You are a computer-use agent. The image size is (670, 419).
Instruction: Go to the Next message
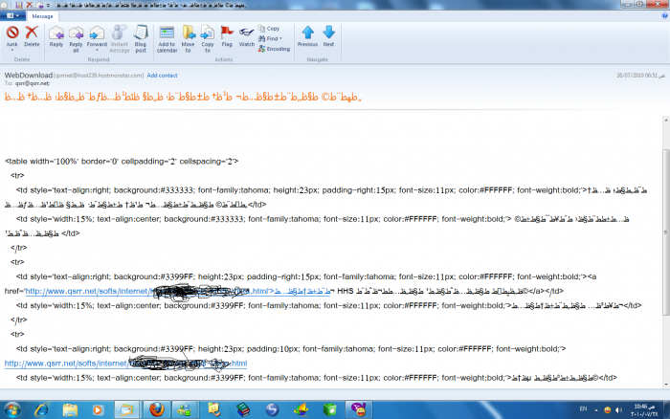(x=328, y=36)
